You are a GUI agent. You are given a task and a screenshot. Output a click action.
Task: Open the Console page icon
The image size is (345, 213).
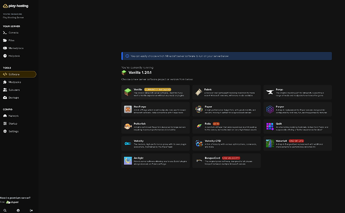(5, 32)
